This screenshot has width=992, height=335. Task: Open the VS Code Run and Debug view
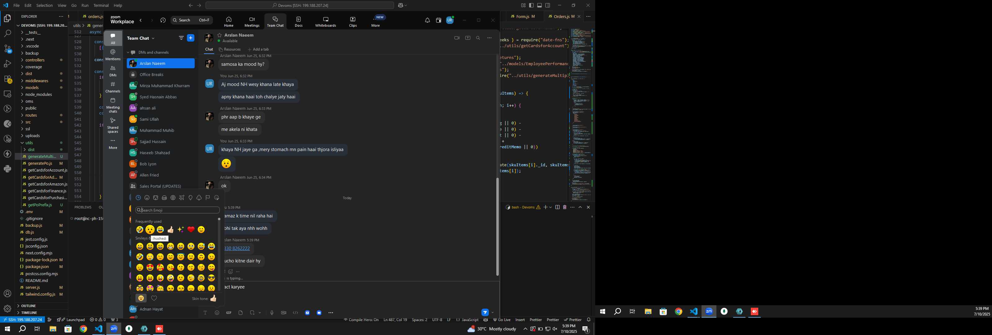point(7,64)
